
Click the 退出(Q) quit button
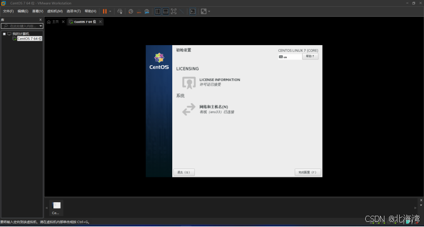184,172
